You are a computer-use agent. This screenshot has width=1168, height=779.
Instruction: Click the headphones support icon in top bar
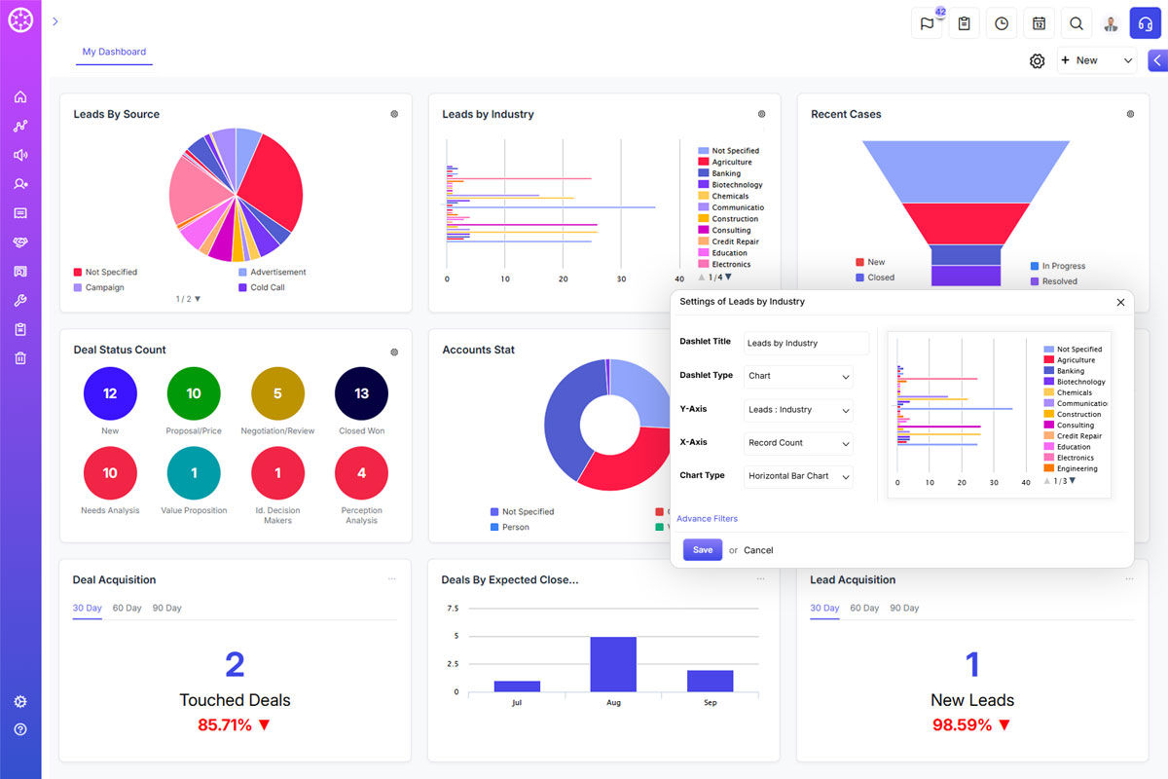(x=1146, y=22)
